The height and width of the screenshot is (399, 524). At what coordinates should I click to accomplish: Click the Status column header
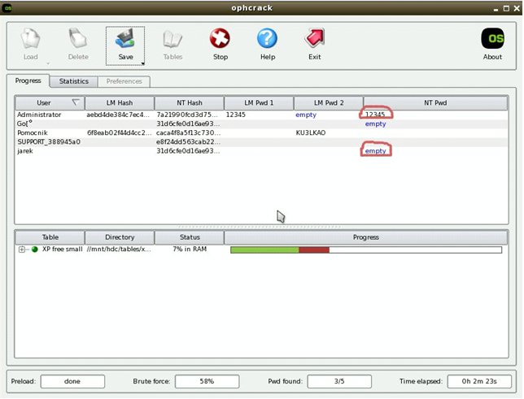(x=190, y=237)
